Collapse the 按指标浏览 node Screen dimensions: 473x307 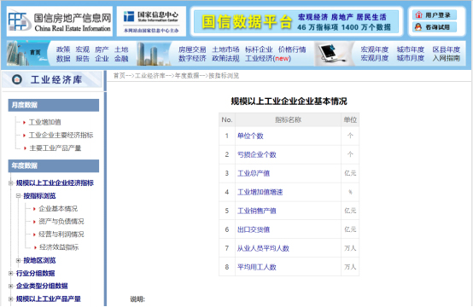[18, 196]
